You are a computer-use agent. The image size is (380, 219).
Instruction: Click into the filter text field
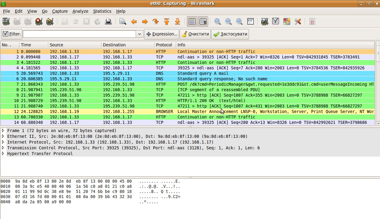coord(80,34)
